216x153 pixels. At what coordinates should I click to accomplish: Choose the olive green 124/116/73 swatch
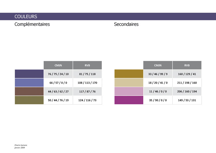[x=29, y=100]
